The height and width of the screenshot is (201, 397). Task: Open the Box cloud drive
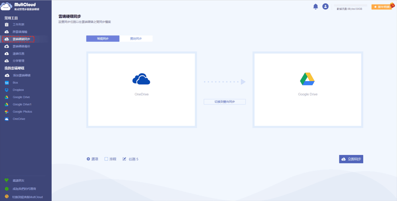[15, 83]
